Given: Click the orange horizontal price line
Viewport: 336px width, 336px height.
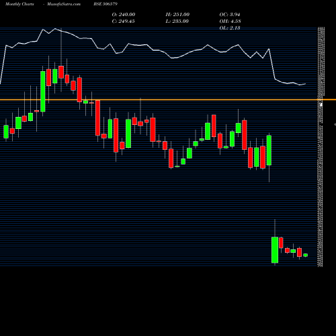Looking at the screenshot, I should click(x=168, y=99).
